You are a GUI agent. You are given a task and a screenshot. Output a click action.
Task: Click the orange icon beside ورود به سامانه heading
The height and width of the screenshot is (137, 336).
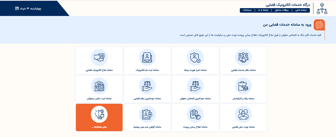(319, 25)
